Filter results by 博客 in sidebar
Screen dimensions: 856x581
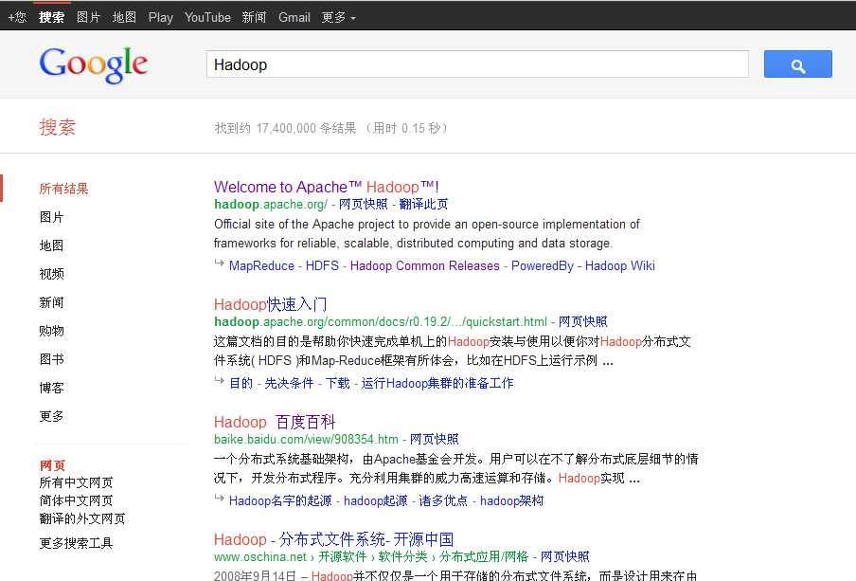51,388
